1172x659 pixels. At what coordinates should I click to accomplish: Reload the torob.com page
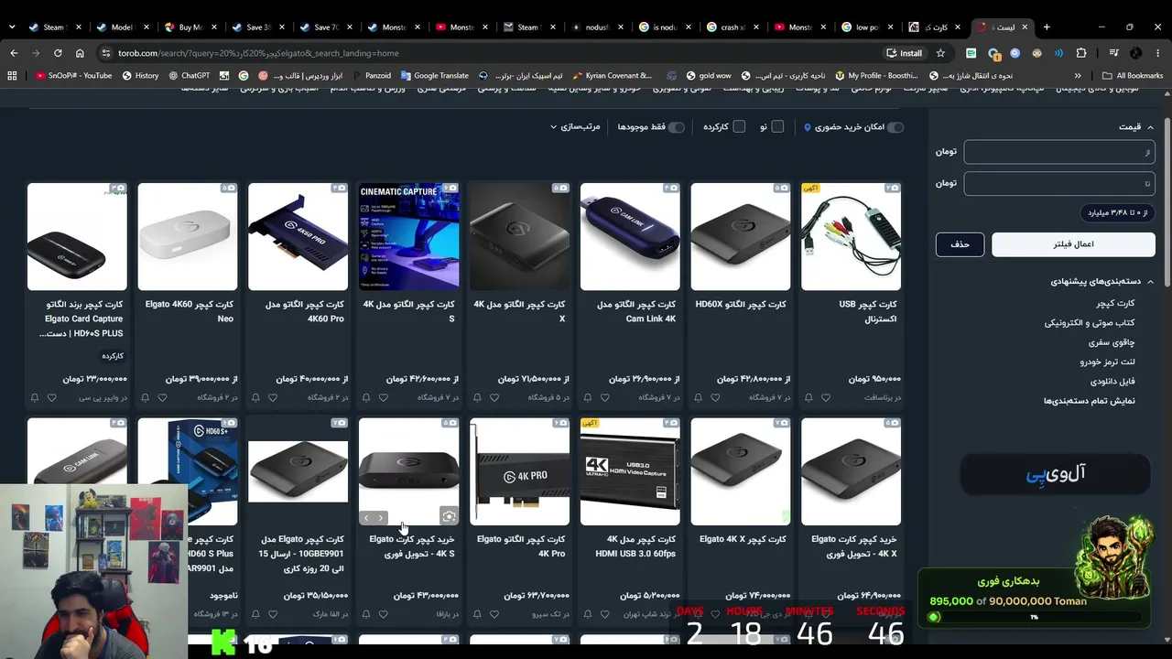point(58,53)
